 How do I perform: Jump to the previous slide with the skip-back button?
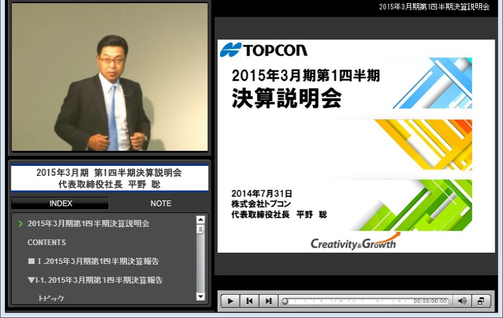[x=249, y=301]
